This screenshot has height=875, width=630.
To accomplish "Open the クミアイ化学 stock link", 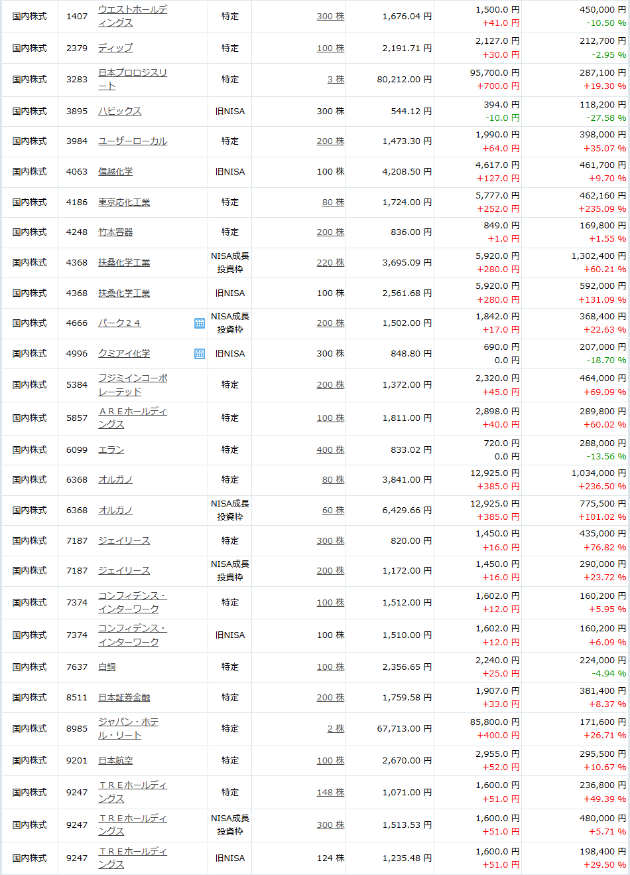I will [124, 353].
